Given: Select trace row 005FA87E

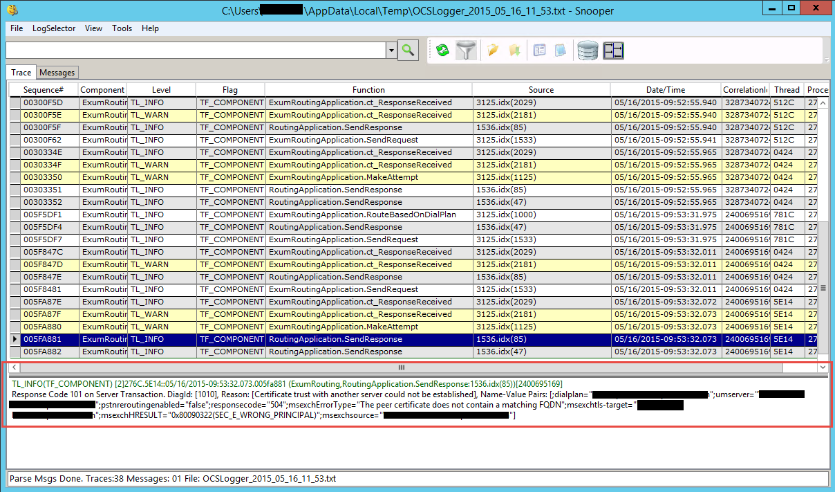Looking at the screenshot, I should pyautogui.click(x=413, y=302).
